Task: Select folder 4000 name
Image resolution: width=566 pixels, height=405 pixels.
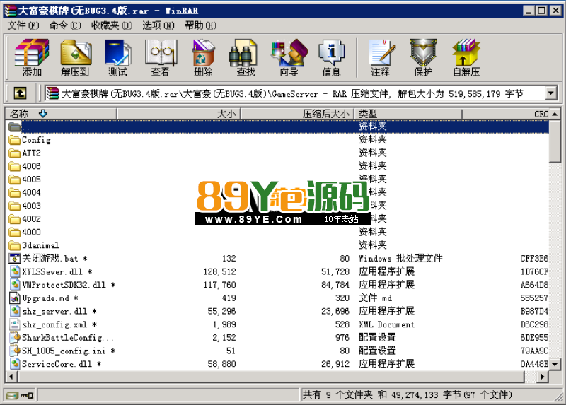Action: pyautogui.click(x=31, y=233)
